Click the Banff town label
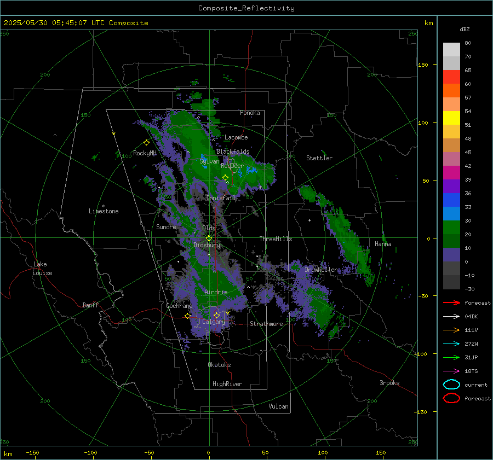The image size is (493, 460). coord(90,305)
